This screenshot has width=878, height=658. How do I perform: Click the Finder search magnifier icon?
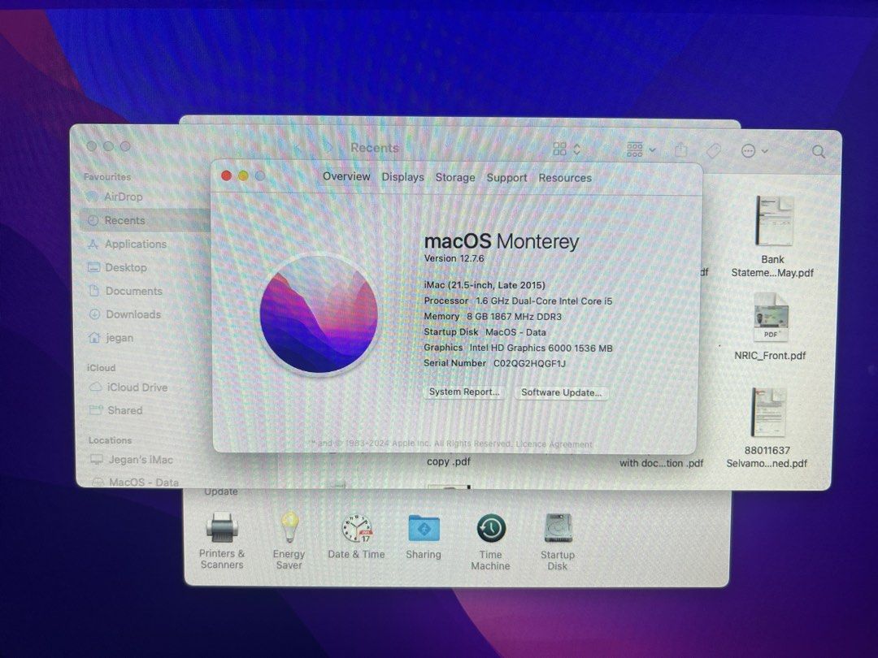[x=818, y=151]
